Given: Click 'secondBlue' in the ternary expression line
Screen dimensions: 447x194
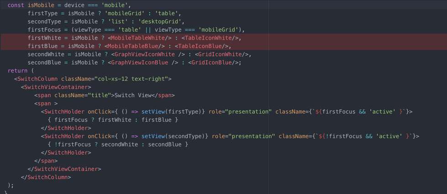Looking at the screenshot, I should click(x=165, y=144).
